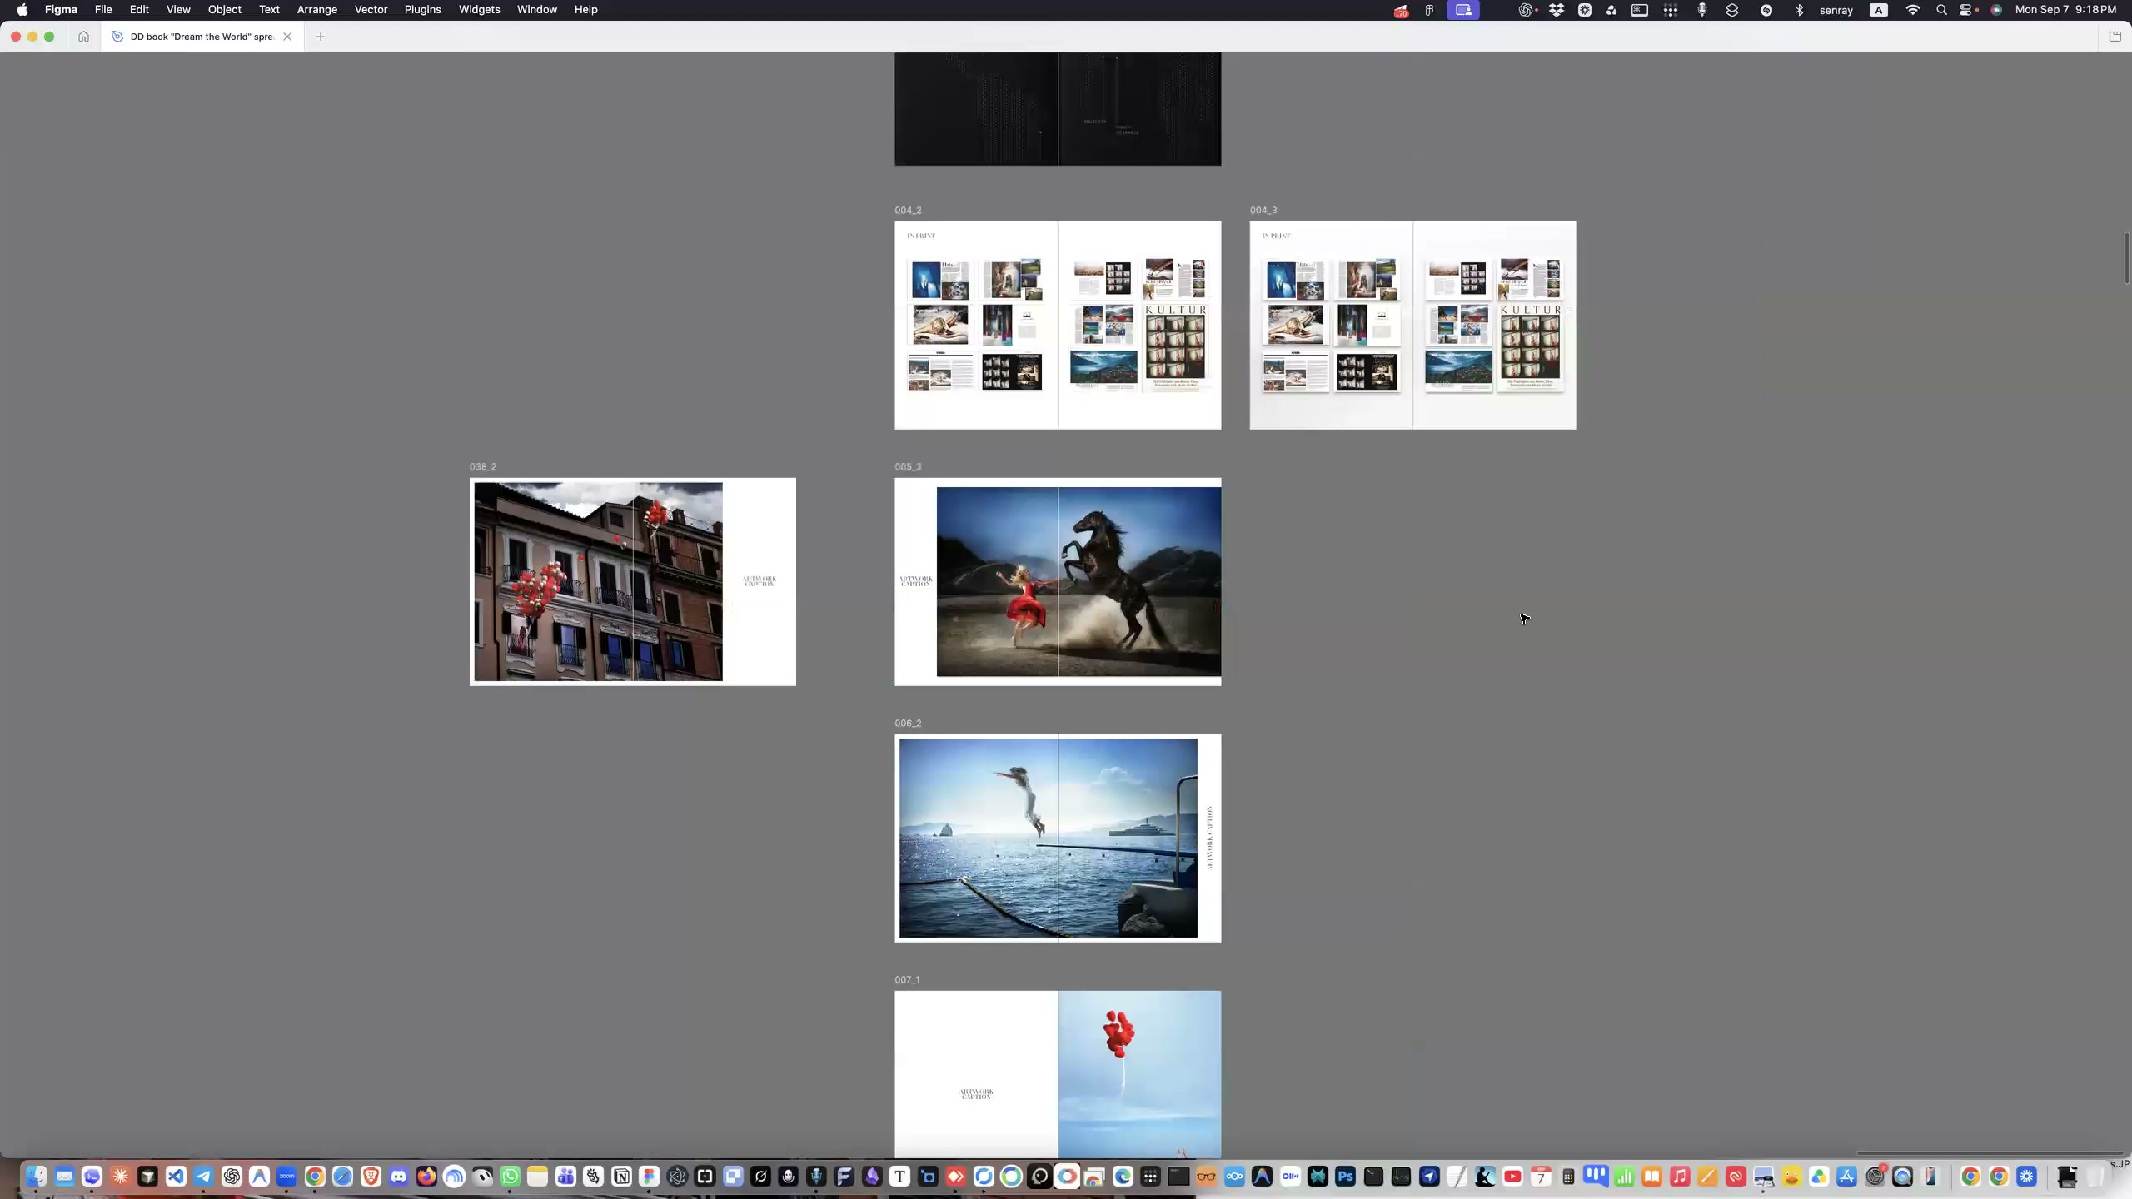Screen dimensions: 2132x1199
Task: Open the Arrange menu
Action: [x=316, y=10]
